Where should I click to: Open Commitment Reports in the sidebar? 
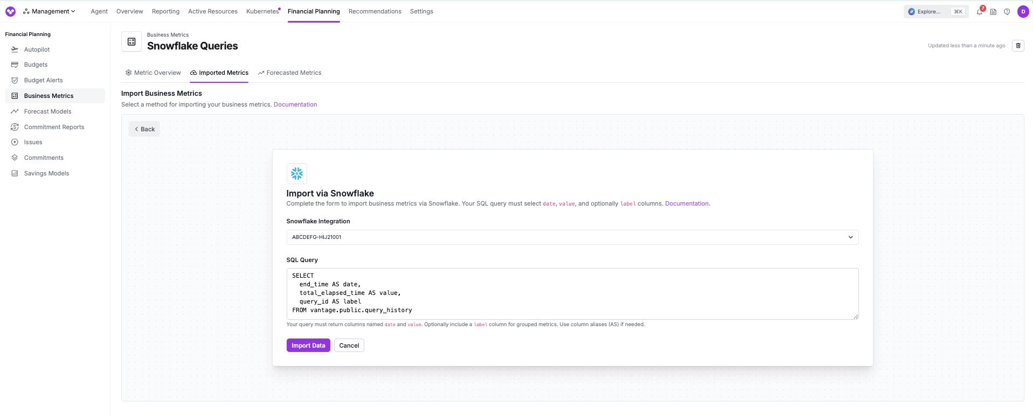click(x=55, y=127)
